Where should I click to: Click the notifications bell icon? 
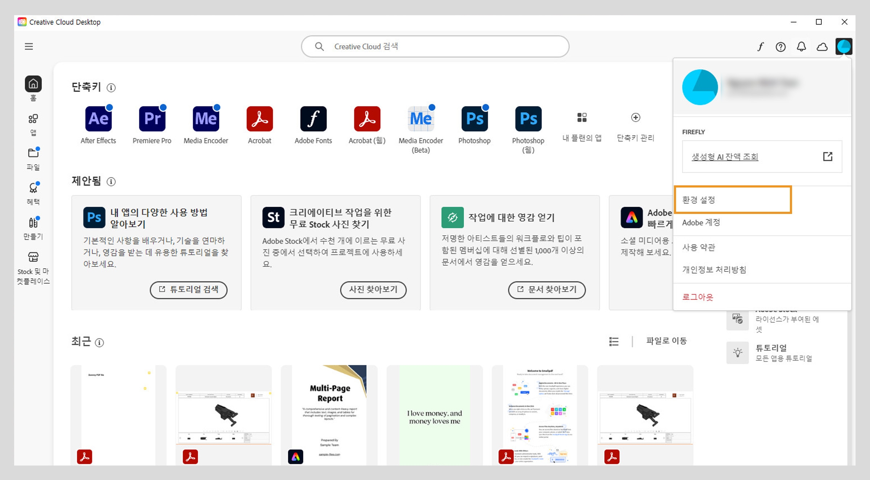click(x=801, y=46)
